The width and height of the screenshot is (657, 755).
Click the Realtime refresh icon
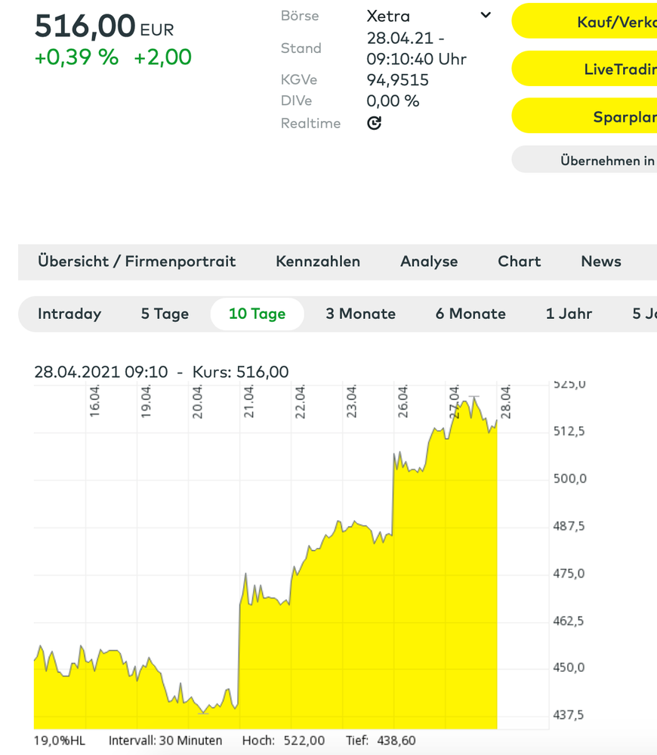point(374,123)
